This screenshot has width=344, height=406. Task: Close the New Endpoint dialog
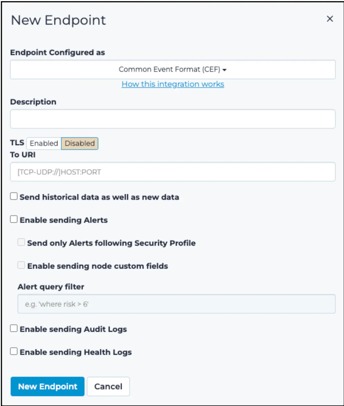pyautogui.click(x=330, y=19)
